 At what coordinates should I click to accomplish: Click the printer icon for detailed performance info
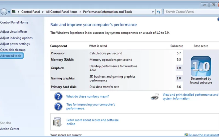coord(155,97)
